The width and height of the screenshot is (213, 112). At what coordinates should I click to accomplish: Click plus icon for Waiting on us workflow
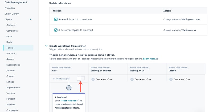point(132,79)
